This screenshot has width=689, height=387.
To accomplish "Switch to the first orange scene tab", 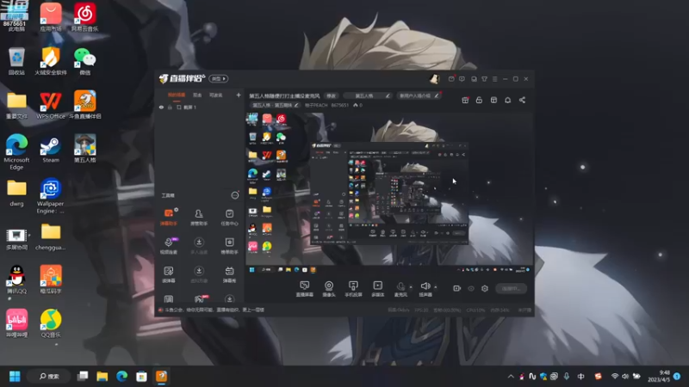I will click(177, 95).
